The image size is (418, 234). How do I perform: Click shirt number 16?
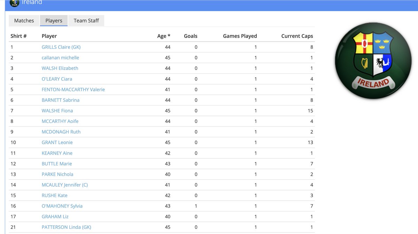click(13, 206)
